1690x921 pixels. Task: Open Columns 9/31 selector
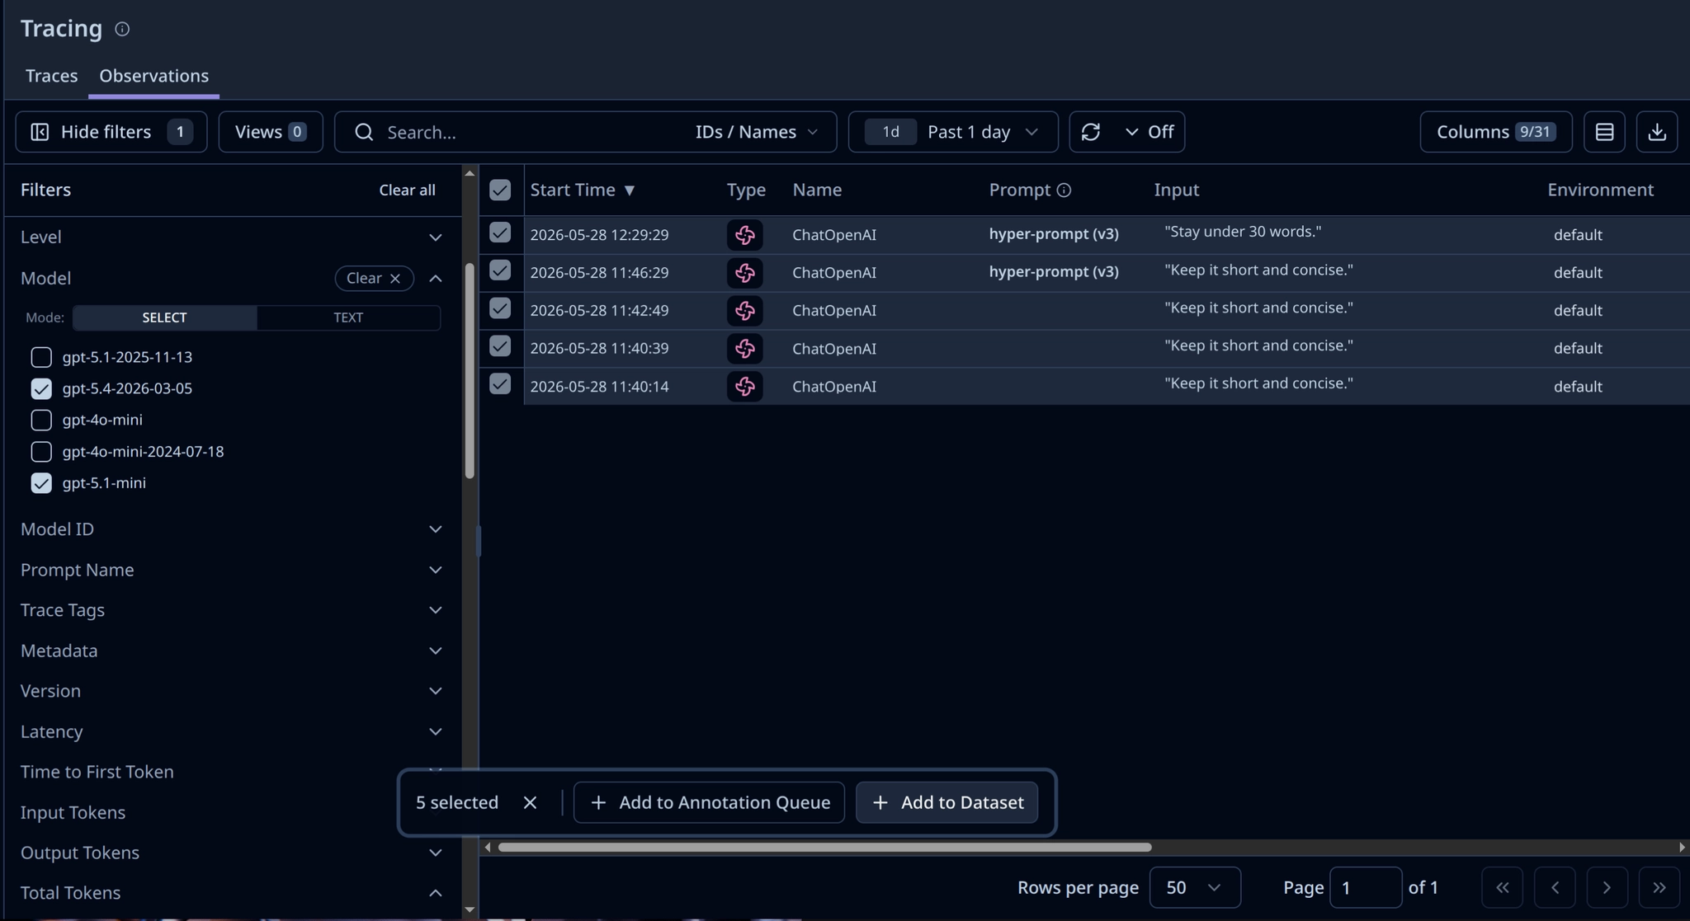click(x=1495, y=132)
